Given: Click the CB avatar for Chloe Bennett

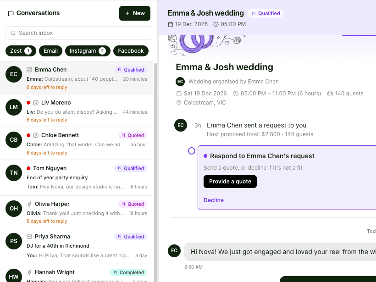Looking at the screenshot, I should point(14,140).
